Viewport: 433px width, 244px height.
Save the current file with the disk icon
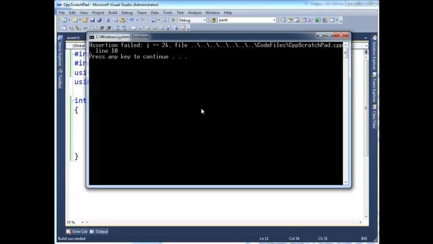coord(92,20)
